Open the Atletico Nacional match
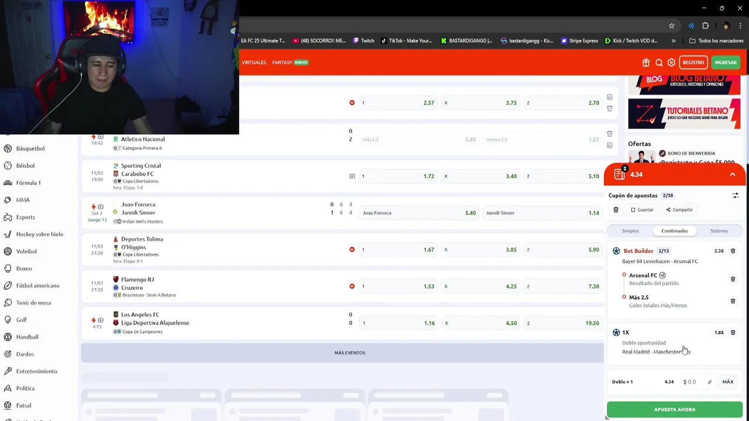749x421 pixels. coord(143,139)
